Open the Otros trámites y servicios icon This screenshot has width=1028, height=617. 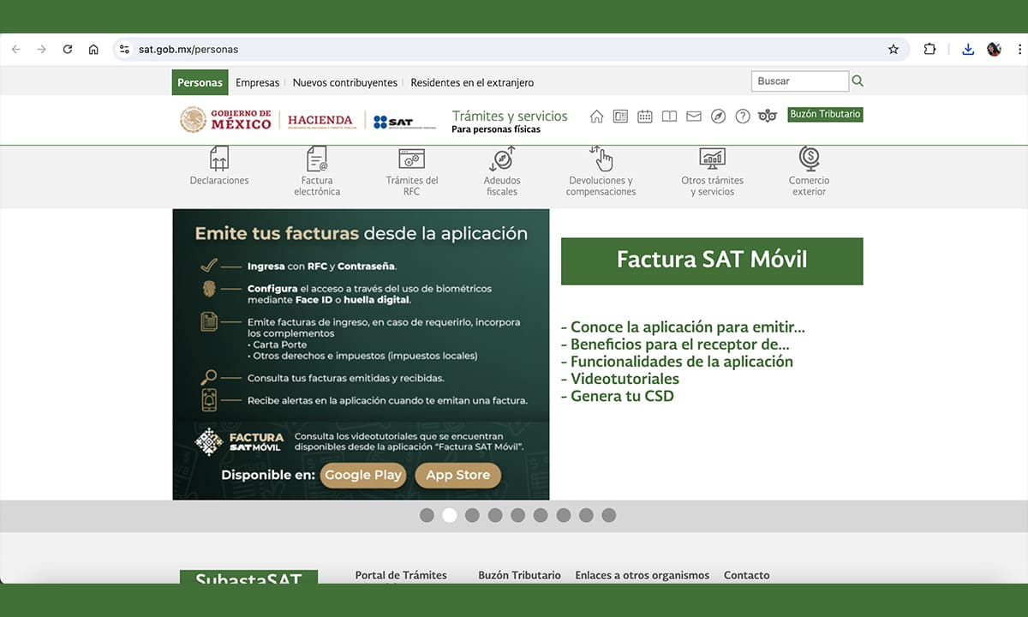pos(712,159)
